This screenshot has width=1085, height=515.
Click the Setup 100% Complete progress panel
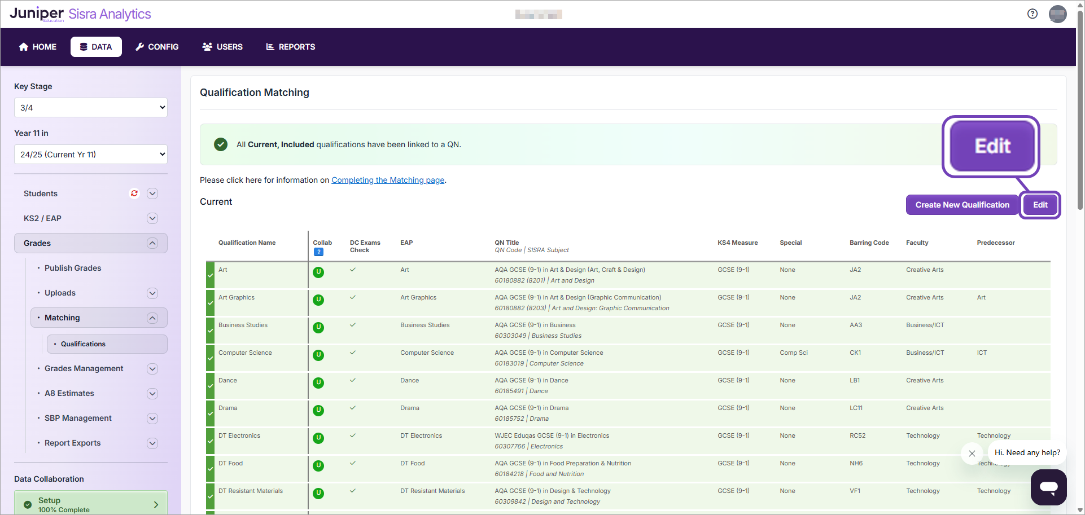tap(90, 504)
